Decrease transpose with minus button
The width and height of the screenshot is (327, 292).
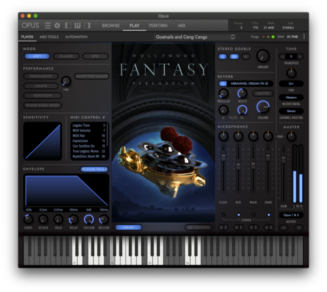[x=283, y=56]
